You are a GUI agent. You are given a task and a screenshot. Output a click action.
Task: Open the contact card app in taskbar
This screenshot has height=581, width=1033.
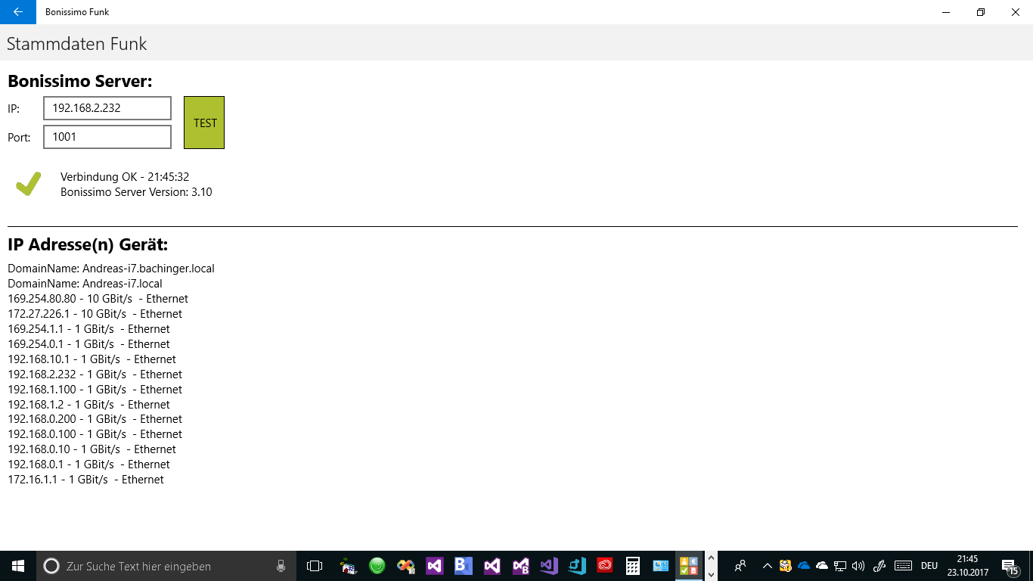coord(661,566)
